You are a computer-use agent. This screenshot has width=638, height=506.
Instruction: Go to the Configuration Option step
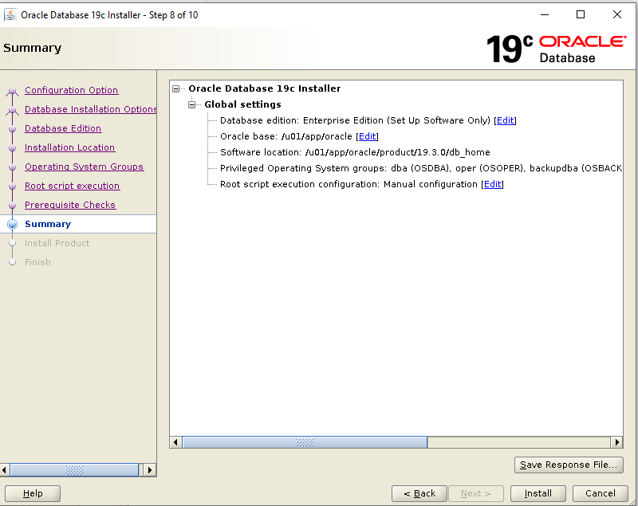71,90
